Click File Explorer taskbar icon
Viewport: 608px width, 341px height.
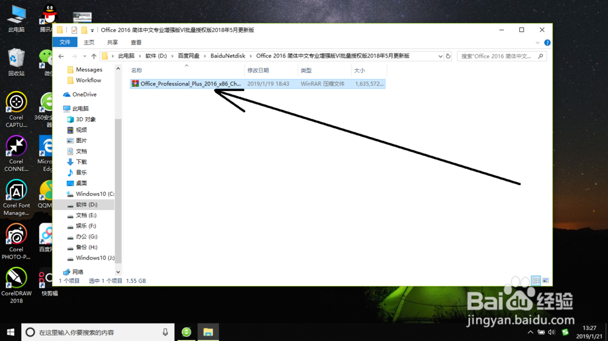[x=208, y=332]
